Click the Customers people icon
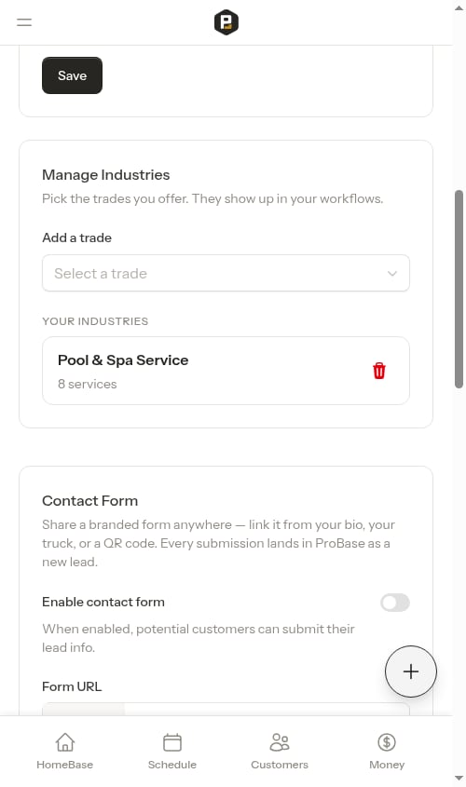 pos(280,741)
